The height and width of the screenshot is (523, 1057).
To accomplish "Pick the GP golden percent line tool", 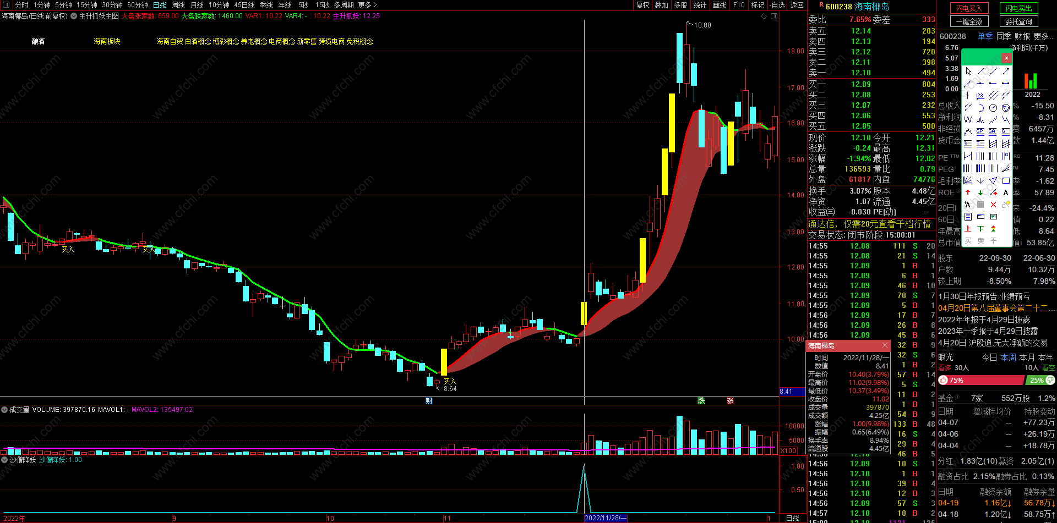I will tap(980, 132).
